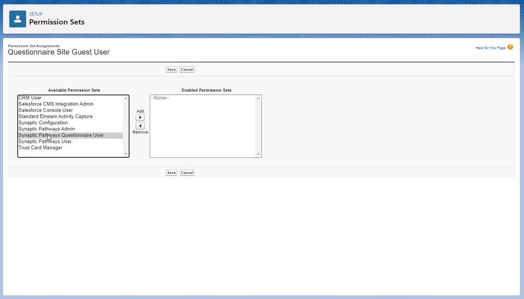Click the Permission Sets page title

(x=57, y=22)
